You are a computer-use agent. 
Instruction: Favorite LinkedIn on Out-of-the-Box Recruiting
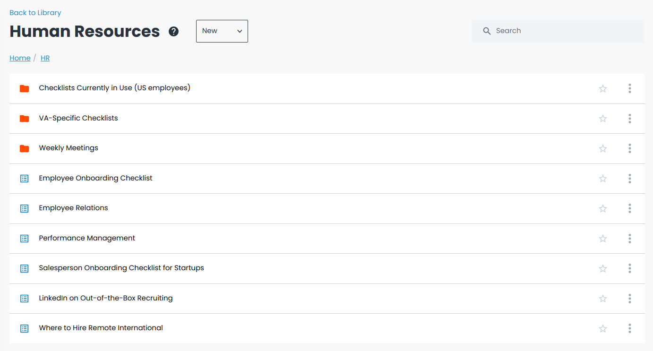[x=603, y=299]
